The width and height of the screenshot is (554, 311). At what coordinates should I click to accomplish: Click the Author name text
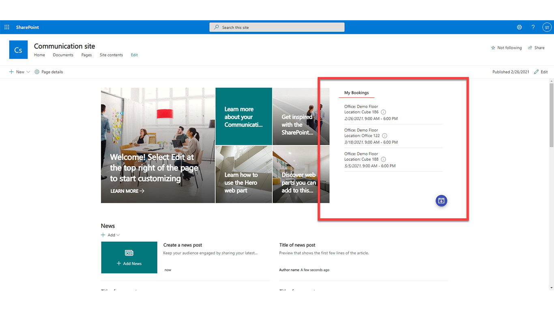tap(289, 270)
